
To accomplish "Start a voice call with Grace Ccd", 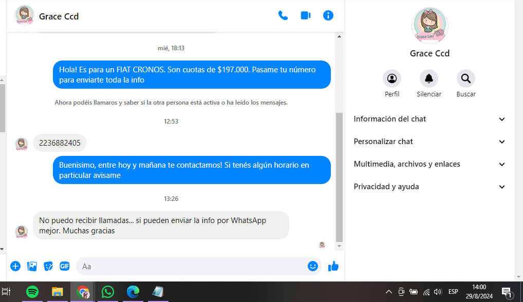I will coord(283,15).
